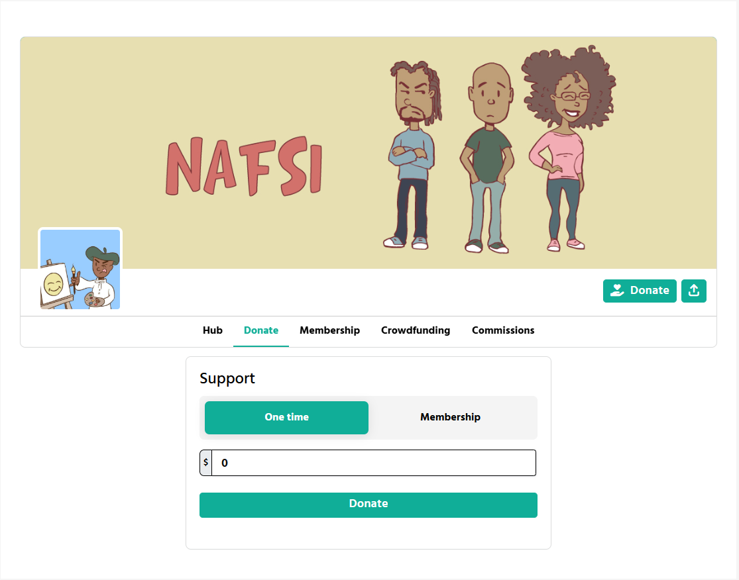The image size is (739, 580).
Task: Click the Support section heading
Action: [x=227, y=379]
